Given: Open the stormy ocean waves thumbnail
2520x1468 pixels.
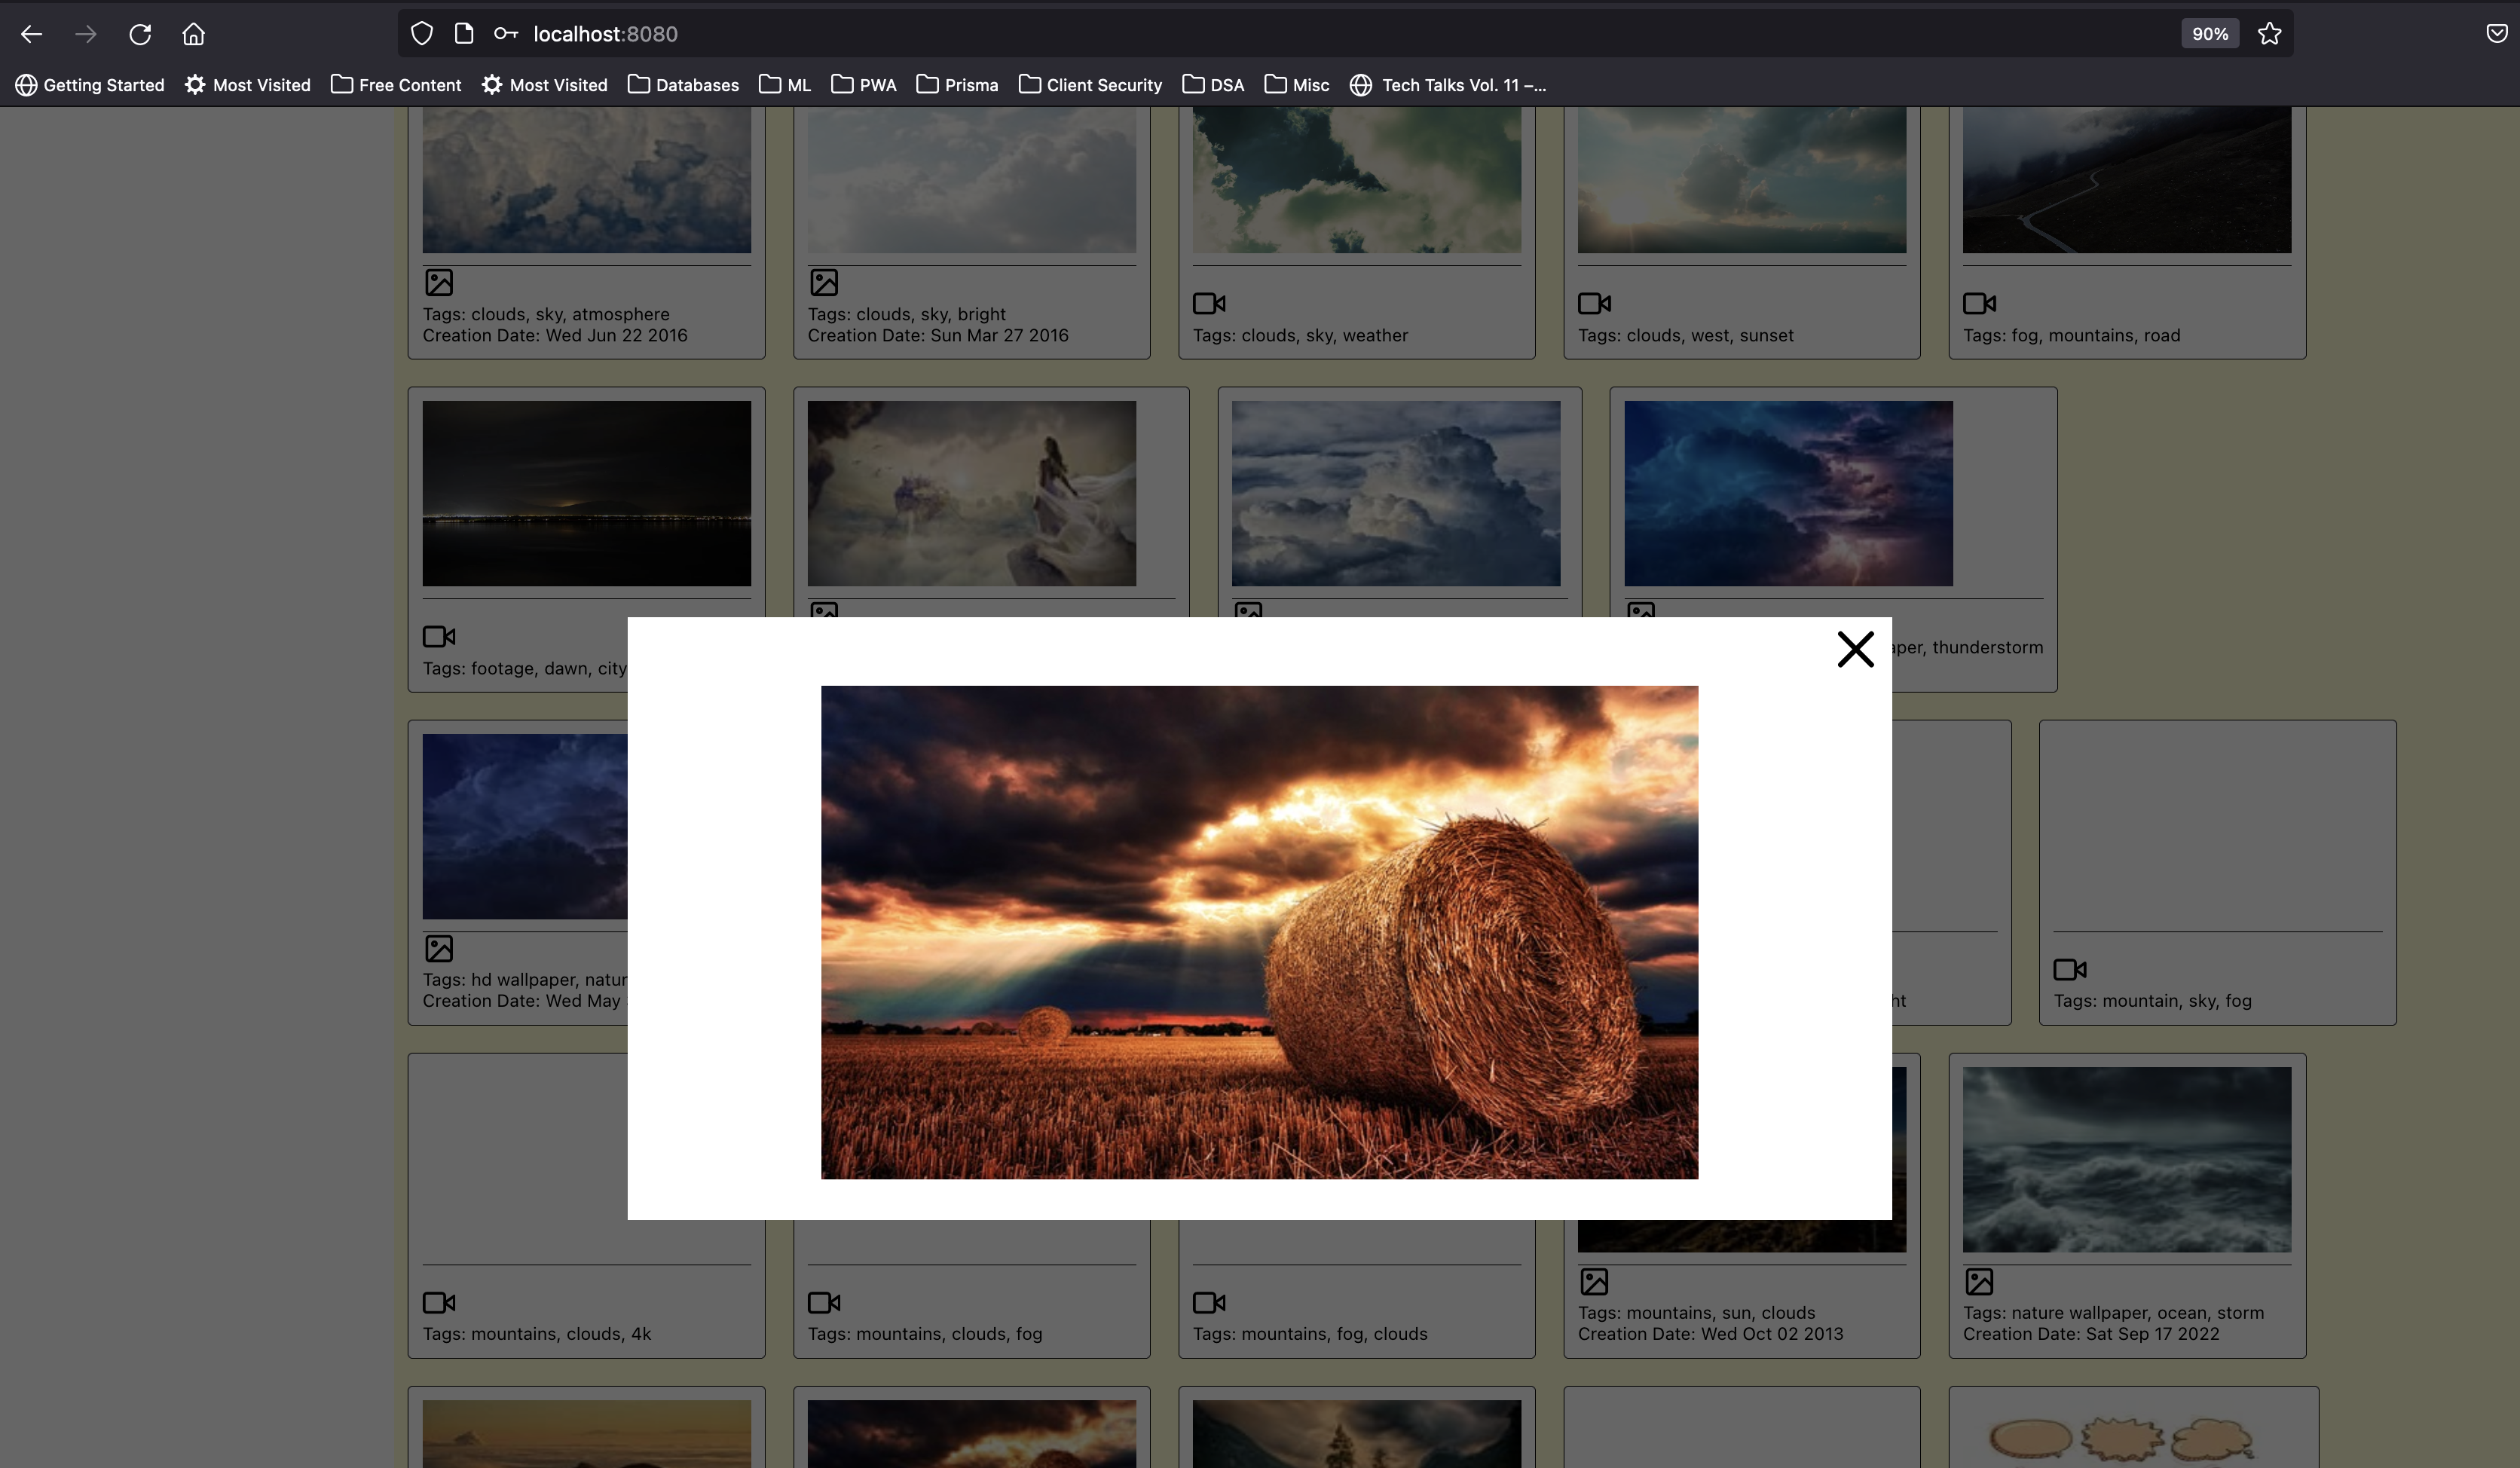Looking at the screenshot, I should (x=2126, y=1159).
